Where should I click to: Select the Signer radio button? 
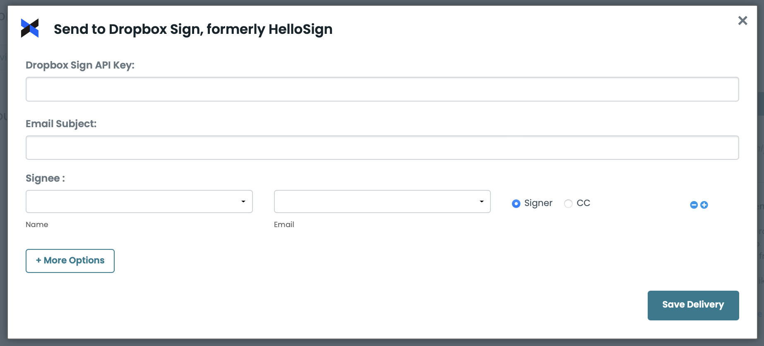pyautogui.click(x=516, y=204)
